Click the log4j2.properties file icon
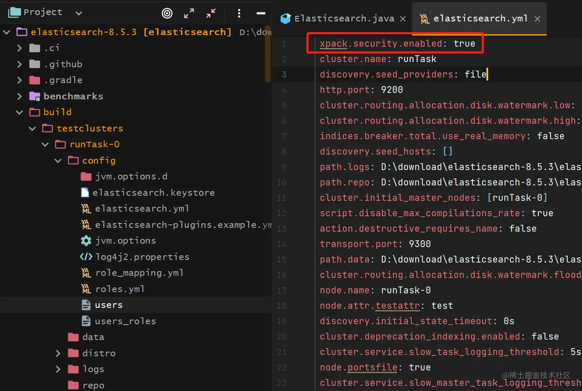 pos(86,257)
